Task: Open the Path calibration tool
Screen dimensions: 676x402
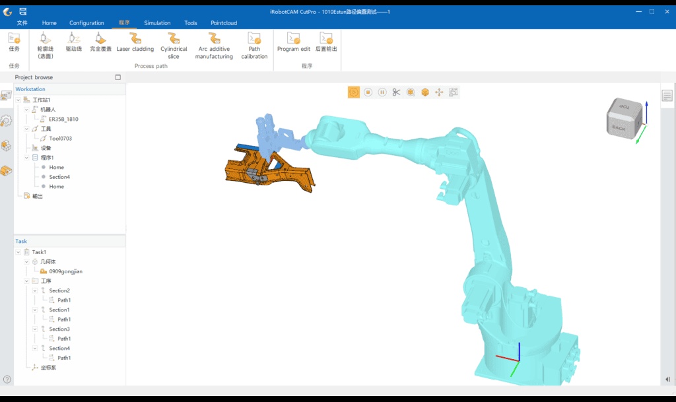Action: click(x=254, y=46)
